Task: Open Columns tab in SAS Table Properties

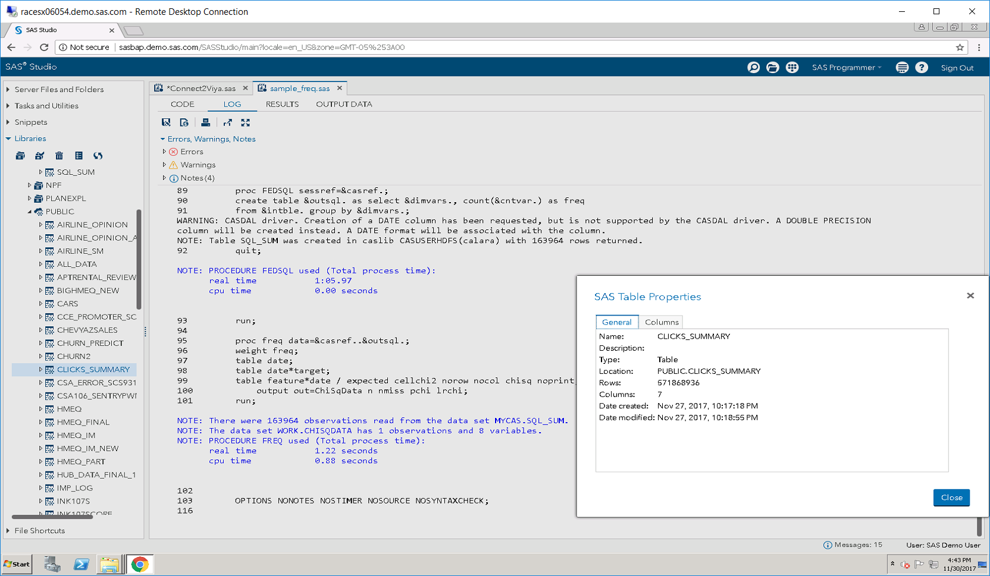Action: pos(662,322)
